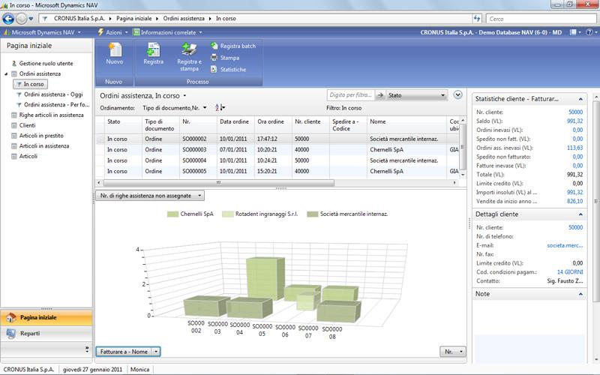Open the Articoli list
This screenshot has height=375, width=600.
click(28, 156)
